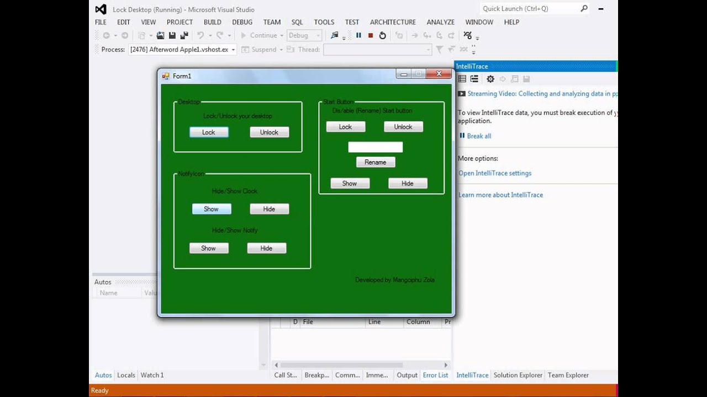707x397 pixels.
Task: Click the Error List Line column header
Action: click(x=384, y=322)
